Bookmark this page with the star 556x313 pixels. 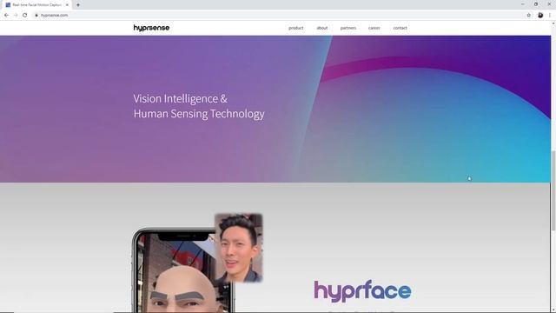click(x=529, y=16)
